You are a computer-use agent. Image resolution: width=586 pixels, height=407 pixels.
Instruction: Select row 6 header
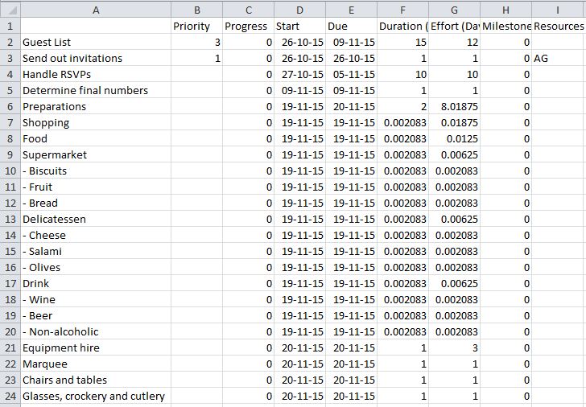click(x=10, y=106)
